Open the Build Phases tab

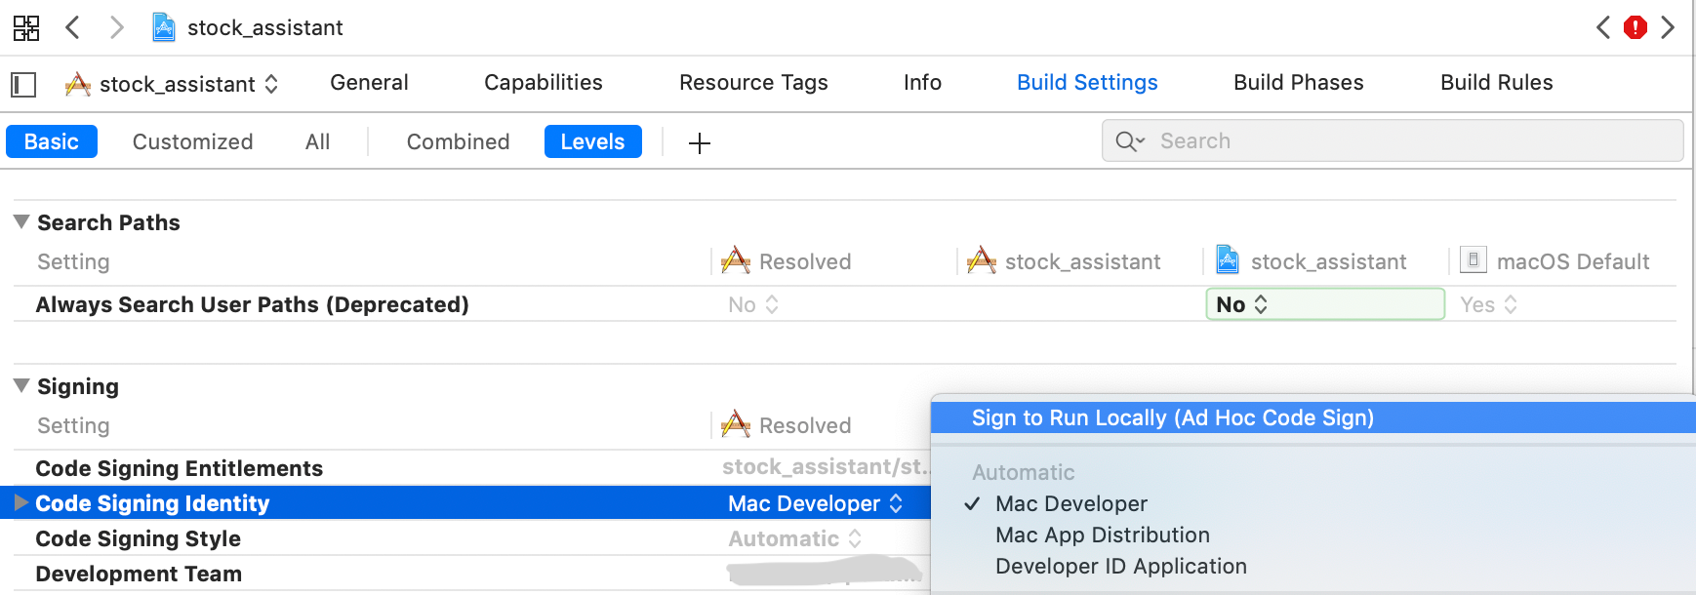click(x=1298, y=83)
